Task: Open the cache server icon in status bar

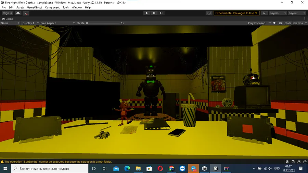Action: coord(293,162)
